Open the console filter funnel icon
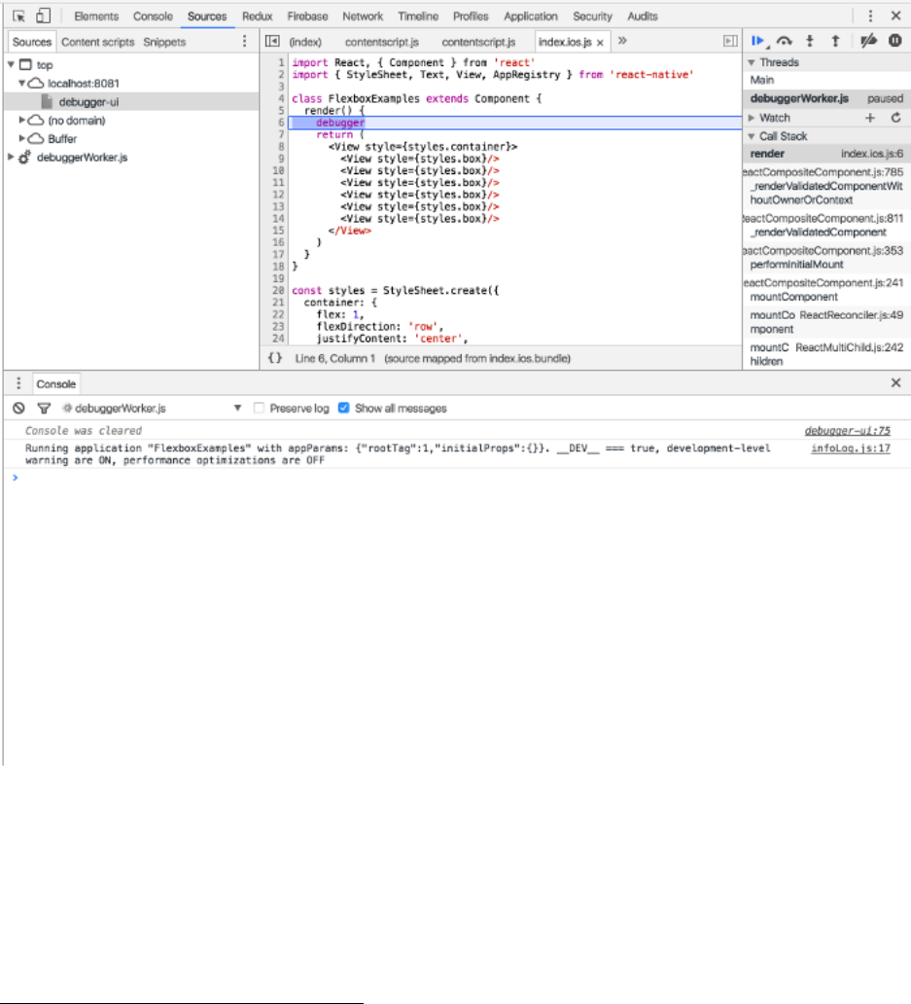 pyautogui.click(x=44, y=409)
